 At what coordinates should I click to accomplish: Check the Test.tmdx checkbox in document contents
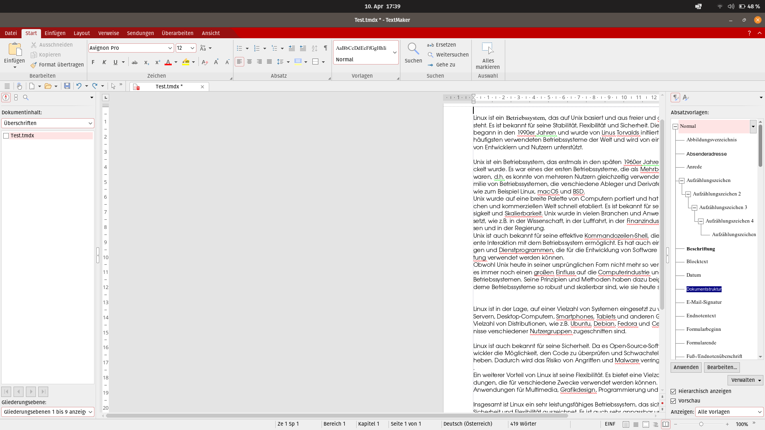pyautogui.click(x=6, y=136)
